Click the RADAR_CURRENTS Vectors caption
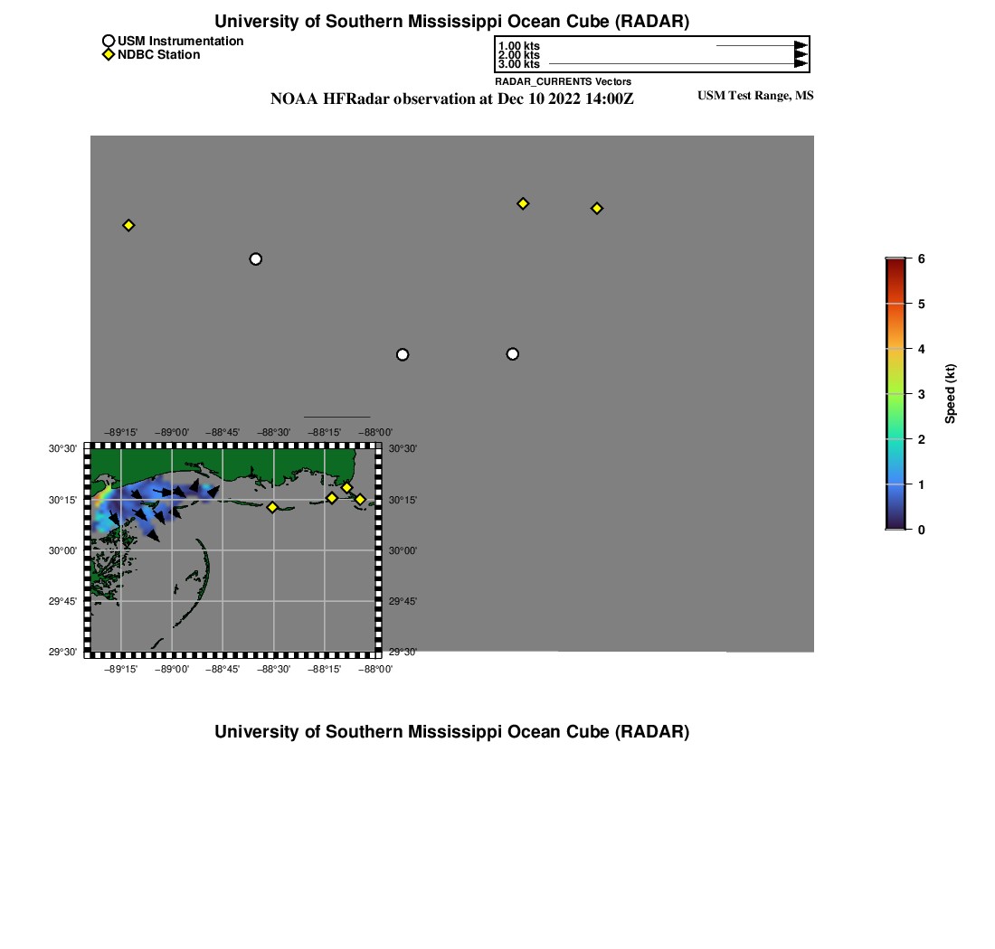The image size is (995, 949). pyautogui.click(x=563, y=81)
